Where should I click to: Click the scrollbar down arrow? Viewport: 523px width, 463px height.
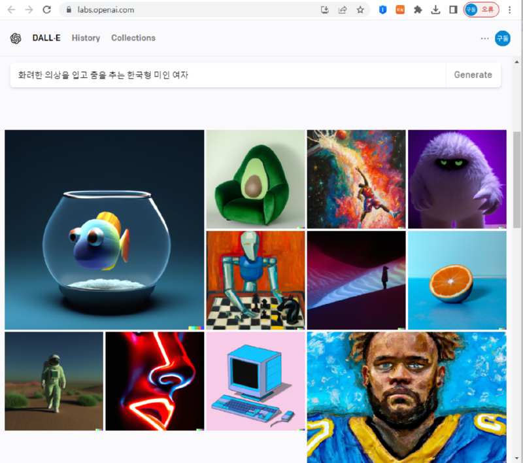(516, 458)
